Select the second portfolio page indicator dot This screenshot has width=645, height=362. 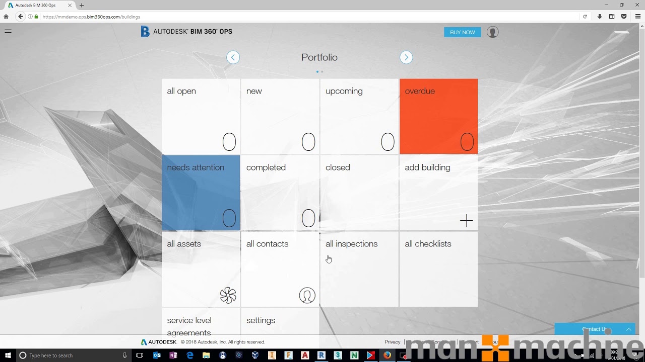[x=322, y=72]
